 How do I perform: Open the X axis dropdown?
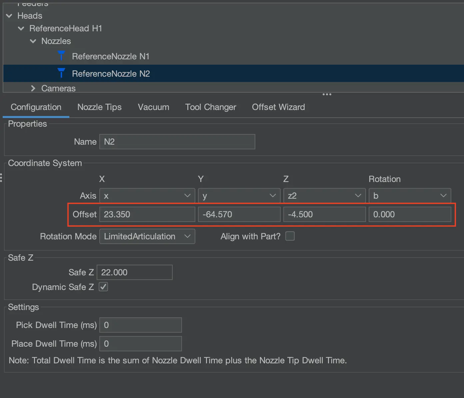coord(147,196)
